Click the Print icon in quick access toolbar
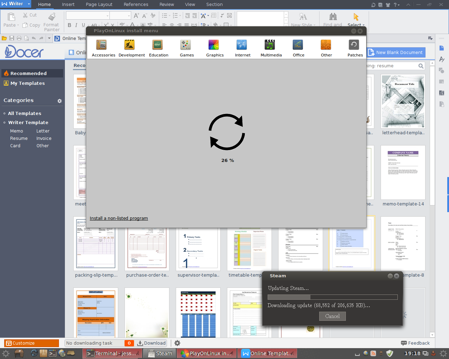The width and height of the screenshot is (449, 359). point(19,38)
